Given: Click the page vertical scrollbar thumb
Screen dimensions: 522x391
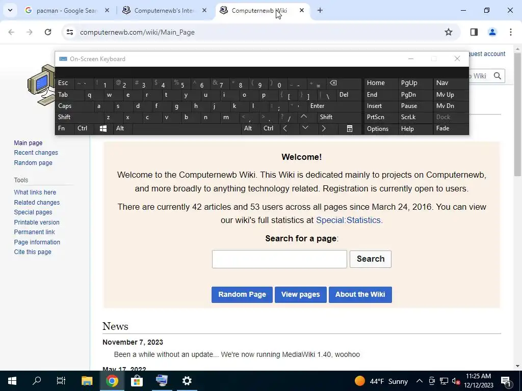Looking at the screenshot, I should click(x=517, y=114).
